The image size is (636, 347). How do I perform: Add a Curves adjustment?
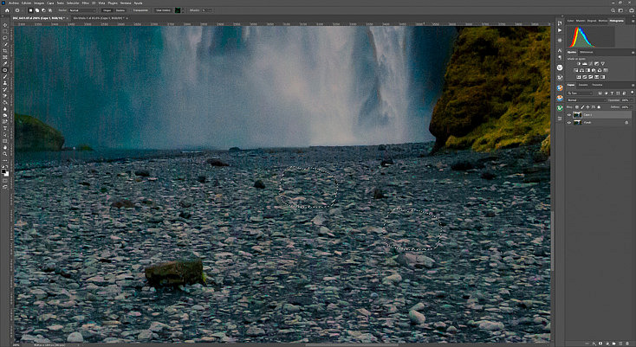click(591, 63)
